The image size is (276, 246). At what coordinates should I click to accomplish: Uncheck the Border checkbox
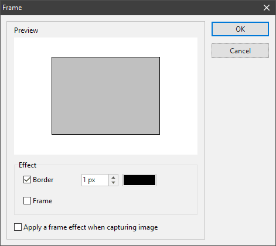point(27,180)
